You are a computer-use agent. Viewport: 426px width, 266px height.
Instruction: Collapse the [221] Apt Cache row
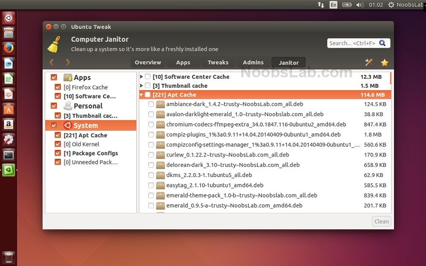click(141, 95)
